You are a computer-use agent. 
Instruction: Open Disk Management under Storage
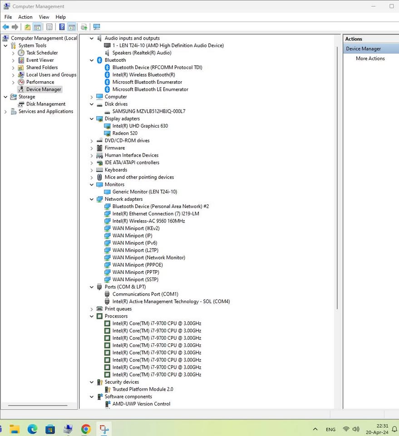46,104
